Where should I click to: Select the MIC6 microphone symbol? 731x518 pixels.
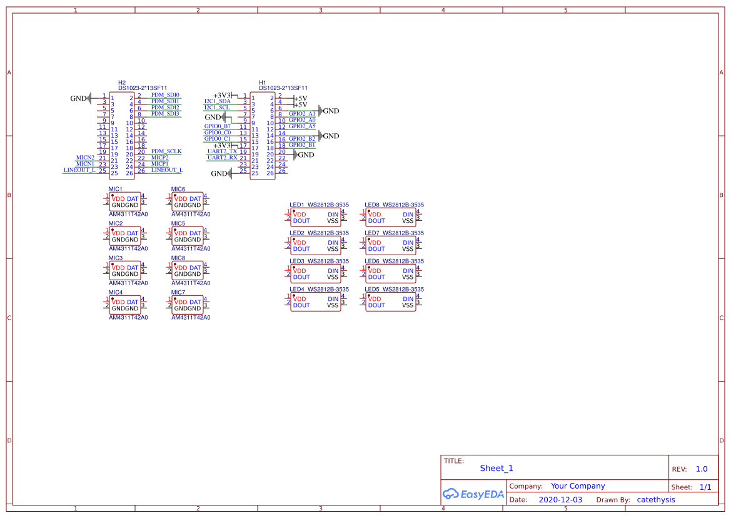pyautogui.click(x=188, y=202)
